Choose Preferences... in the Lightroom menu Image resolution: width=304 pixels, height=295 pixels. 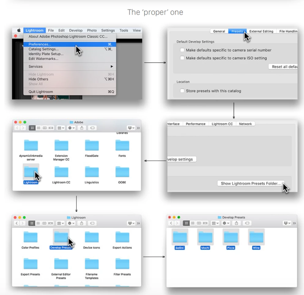point(70,44)
